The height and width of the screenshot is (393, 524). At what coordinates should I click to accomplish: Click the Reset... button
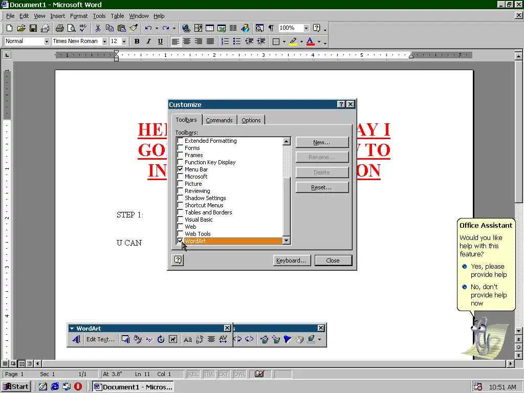pos(322,187)
